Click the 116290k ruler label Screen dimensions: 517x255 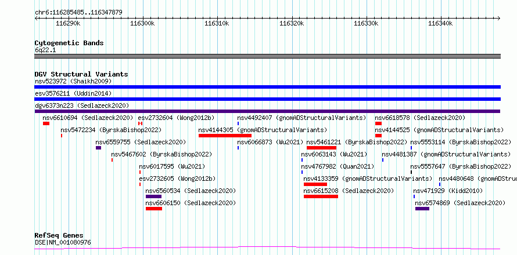68,24
